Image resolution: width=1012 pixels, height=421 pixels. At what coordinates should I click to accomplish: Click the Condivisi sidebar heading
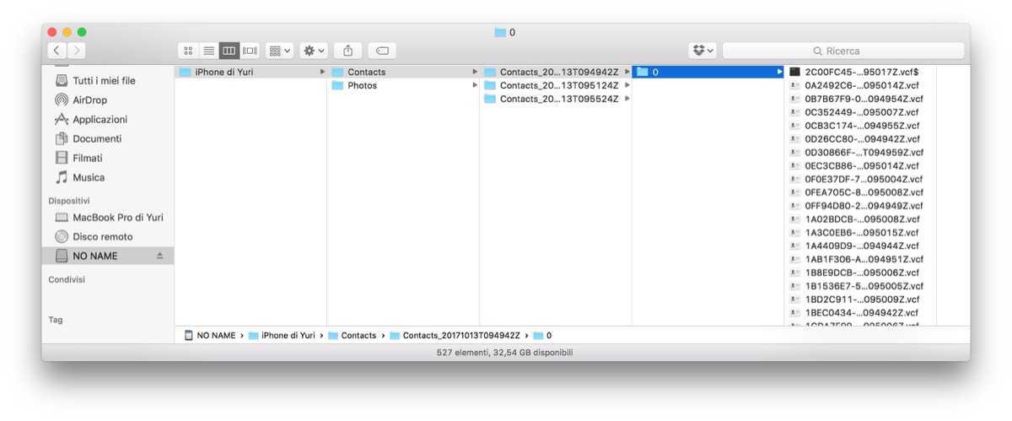(x=67, y=279)
